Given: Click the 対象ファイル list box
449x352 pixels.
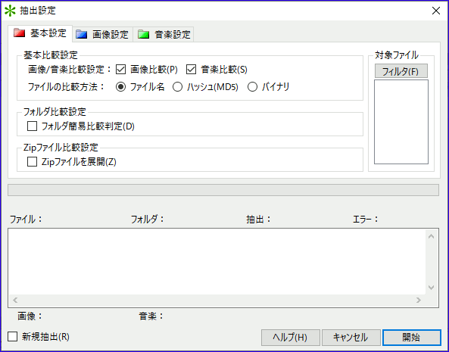Looking at the screenshot, I should (x=401, y=122).
